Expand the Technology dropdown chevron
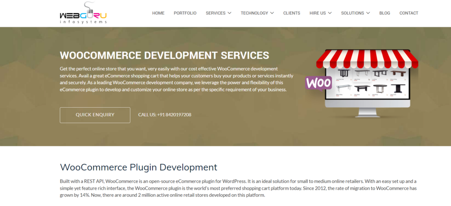Screen dimensions: 451x206 [272, 13]
